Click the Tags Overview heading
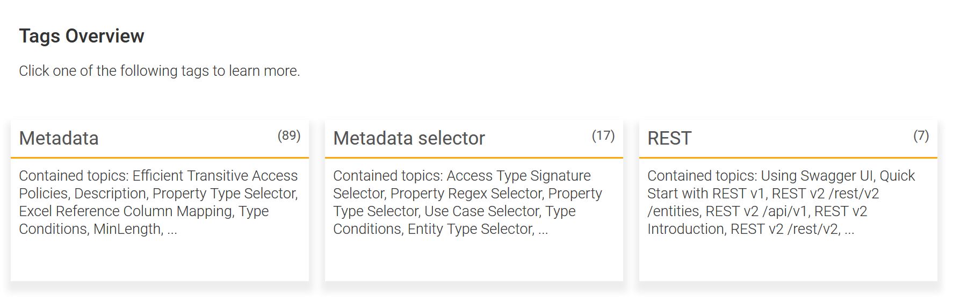This screenshot has width=953, height=300. [82, 36]
